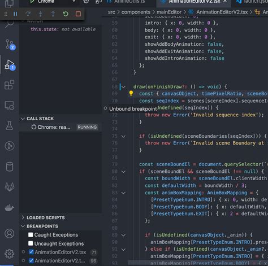268x266 pixels.
Task: Disable the AnimationEditorV2 line 96 breakpoint
Action: [x=31, y=260]
